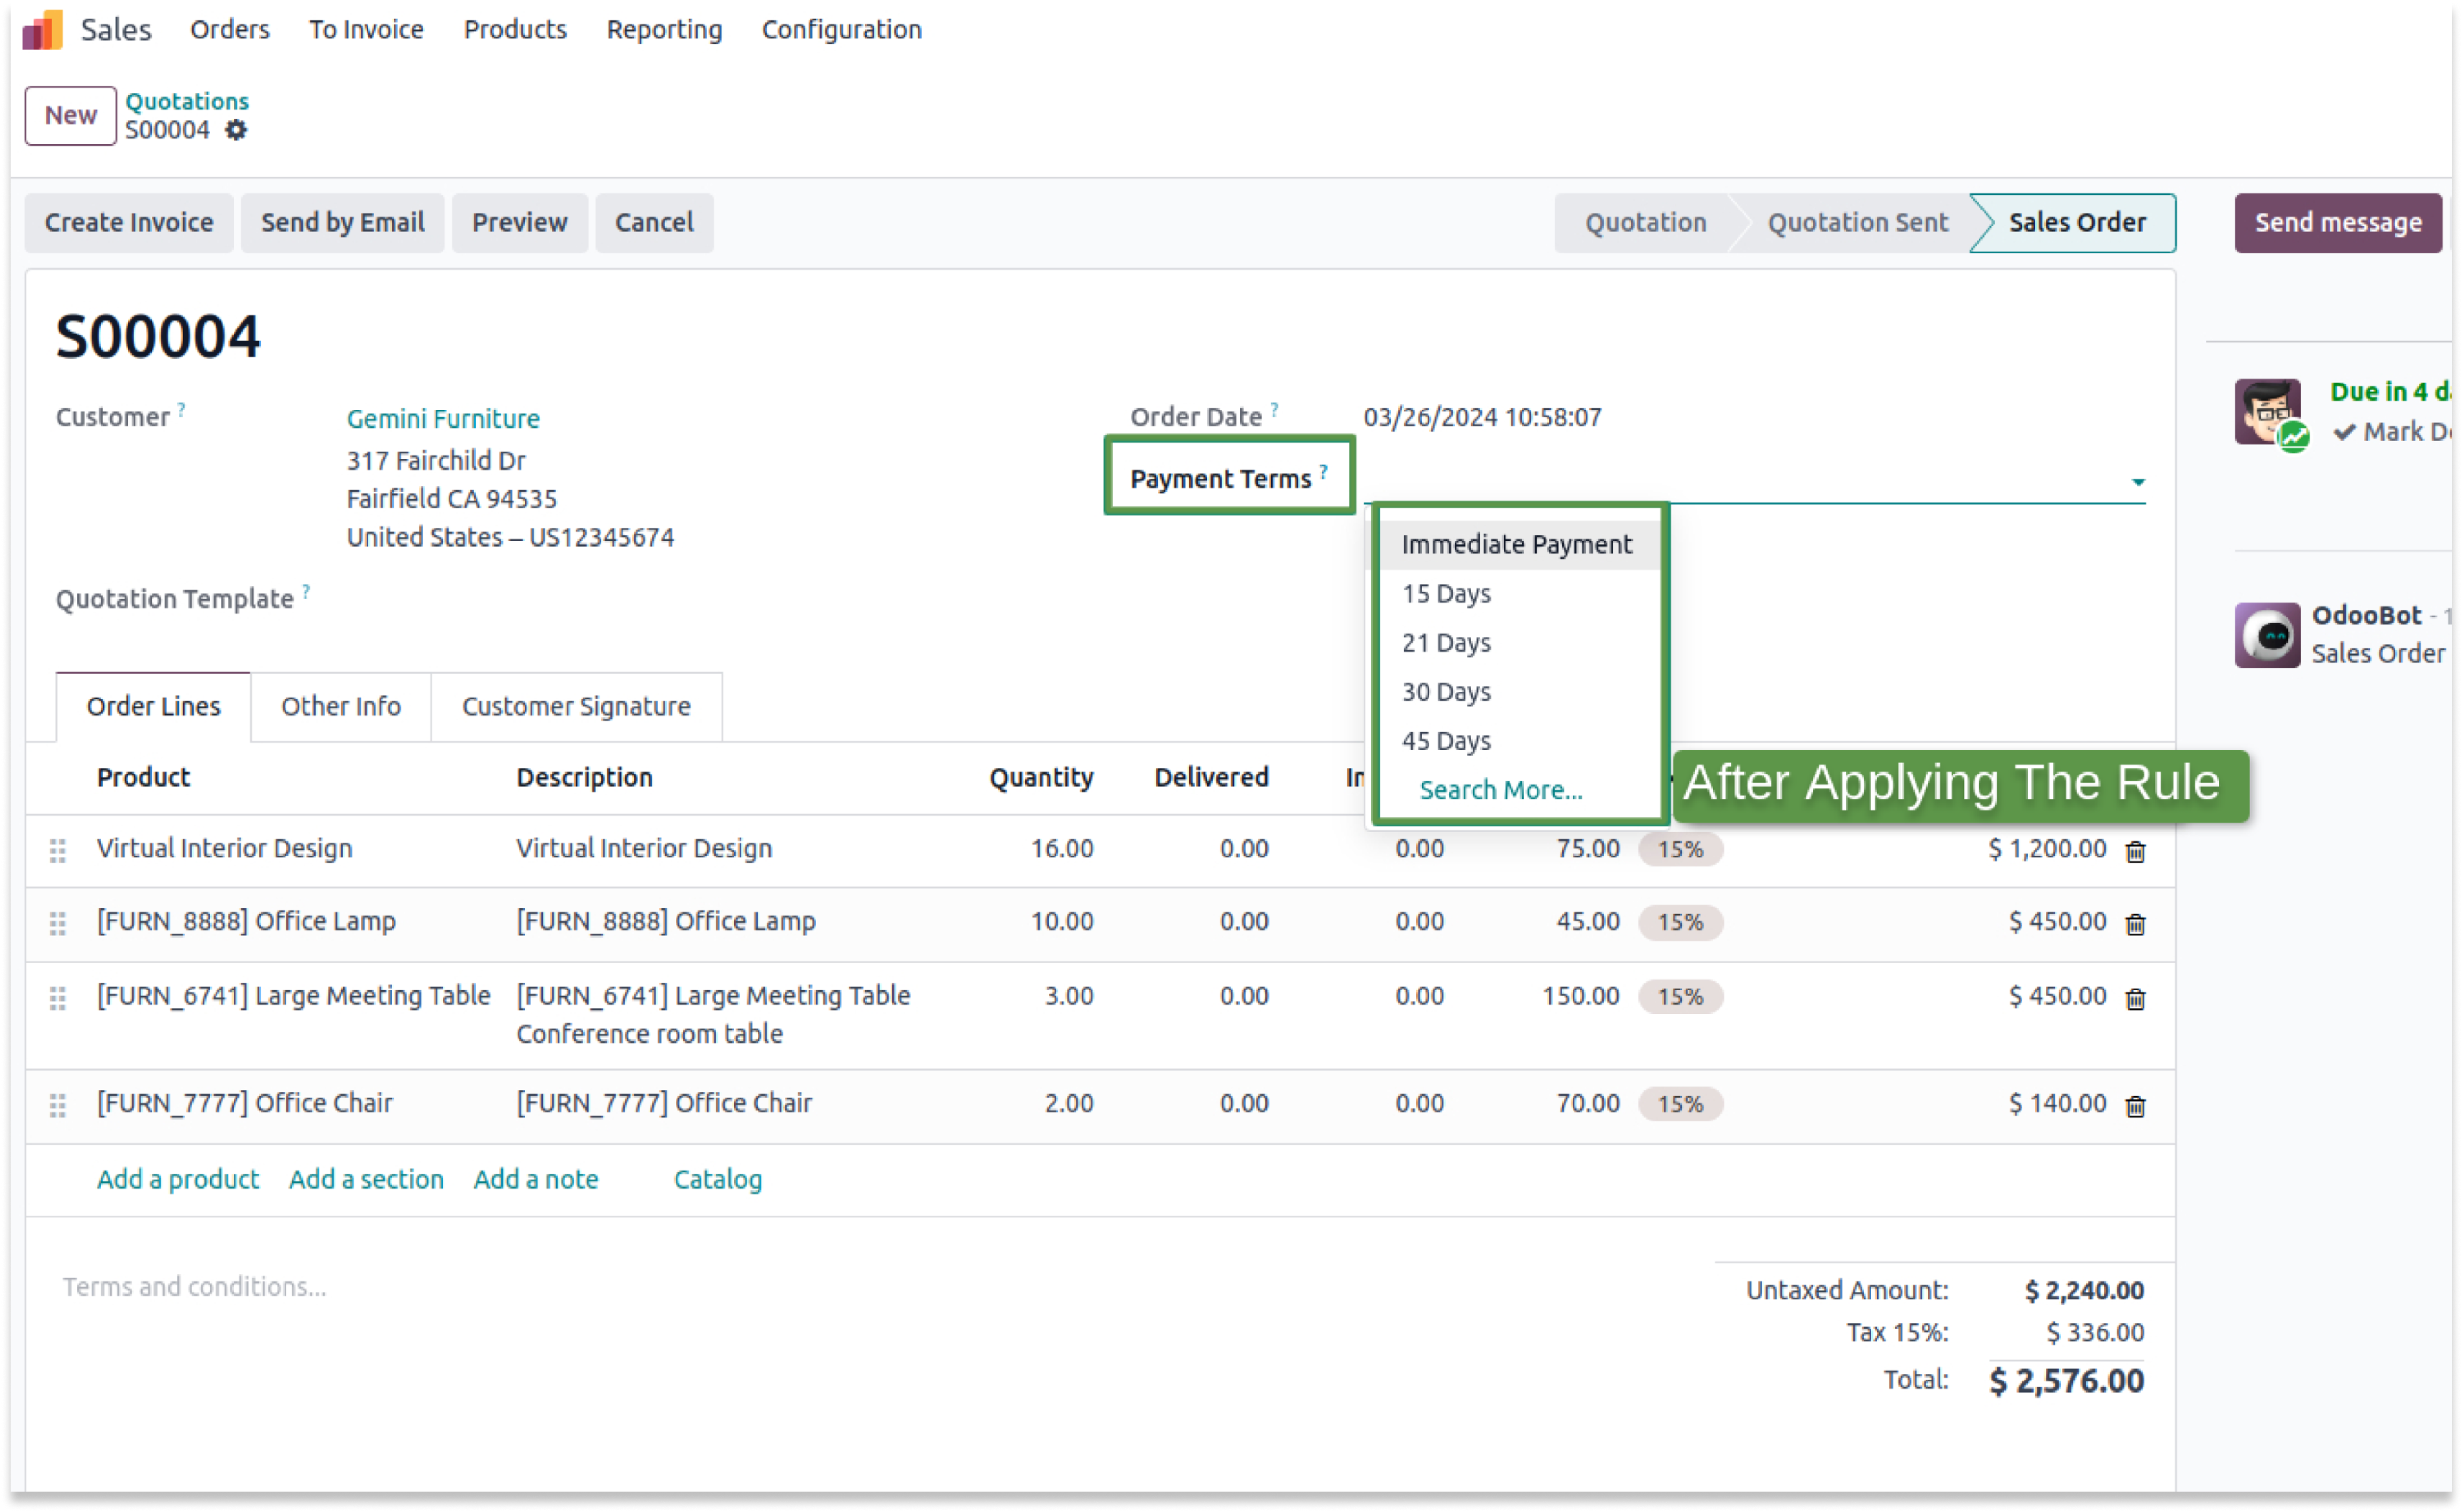Open the gear actions menu beside S00004
Viewport: 2462px width, 1512px height.
point(236,130)
